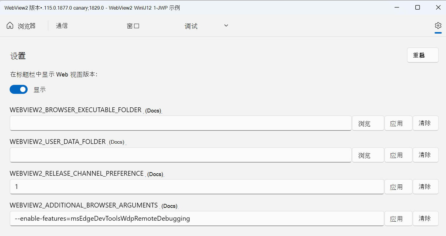Click the home icon beside 浏览器
This screenshot has height=236, width=446.
(10, 25)
